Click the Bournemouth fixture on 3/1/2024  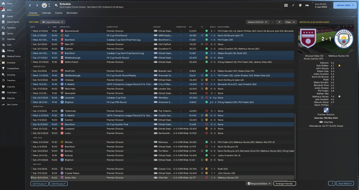tap(162, 31)
